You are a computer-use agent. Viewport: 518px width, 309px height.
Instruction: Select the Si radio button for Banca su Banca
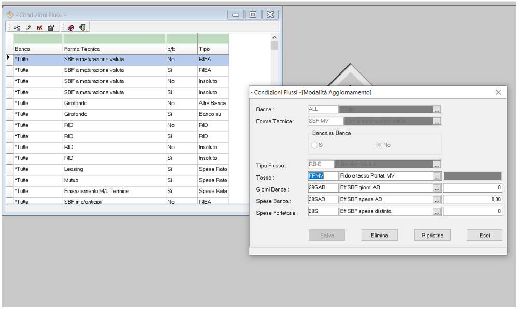[314, 145]
